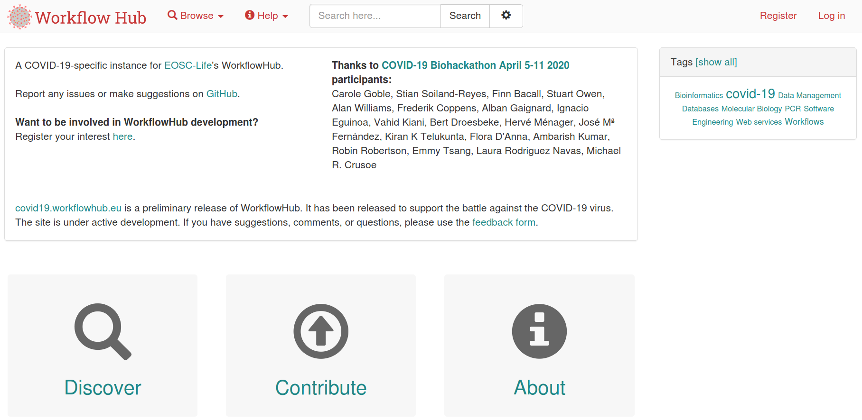Screen dimensions: 862x420
Task: Click the 'here' register interest link
Action: (x=122, y=137)
